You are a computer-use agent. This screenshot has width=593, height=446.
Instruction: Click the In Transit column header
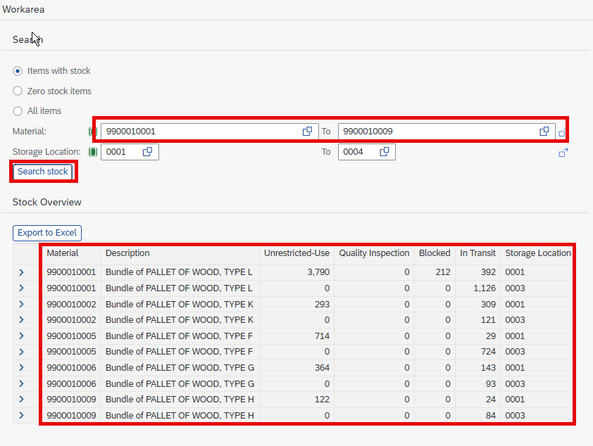click(477, 253)
